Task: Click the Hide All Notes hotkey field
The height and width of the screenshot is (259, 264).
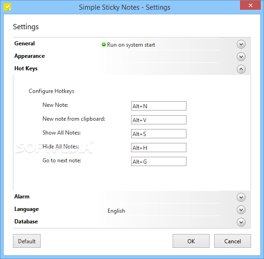Action: [159, 148]
